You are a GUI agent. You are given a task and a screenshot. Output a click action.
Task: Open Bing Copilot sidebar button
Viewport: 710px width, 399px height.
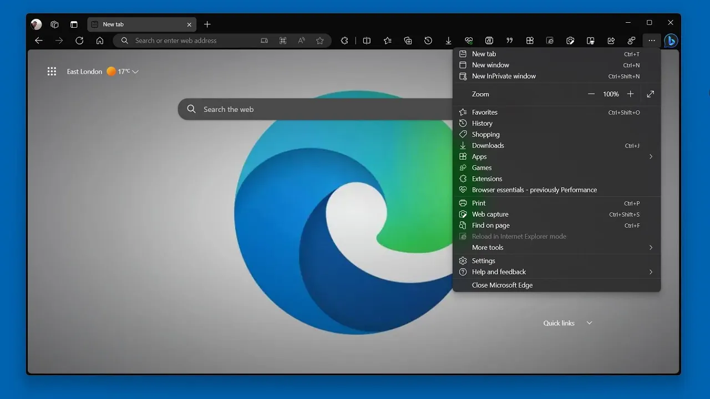tap(671, 40)
